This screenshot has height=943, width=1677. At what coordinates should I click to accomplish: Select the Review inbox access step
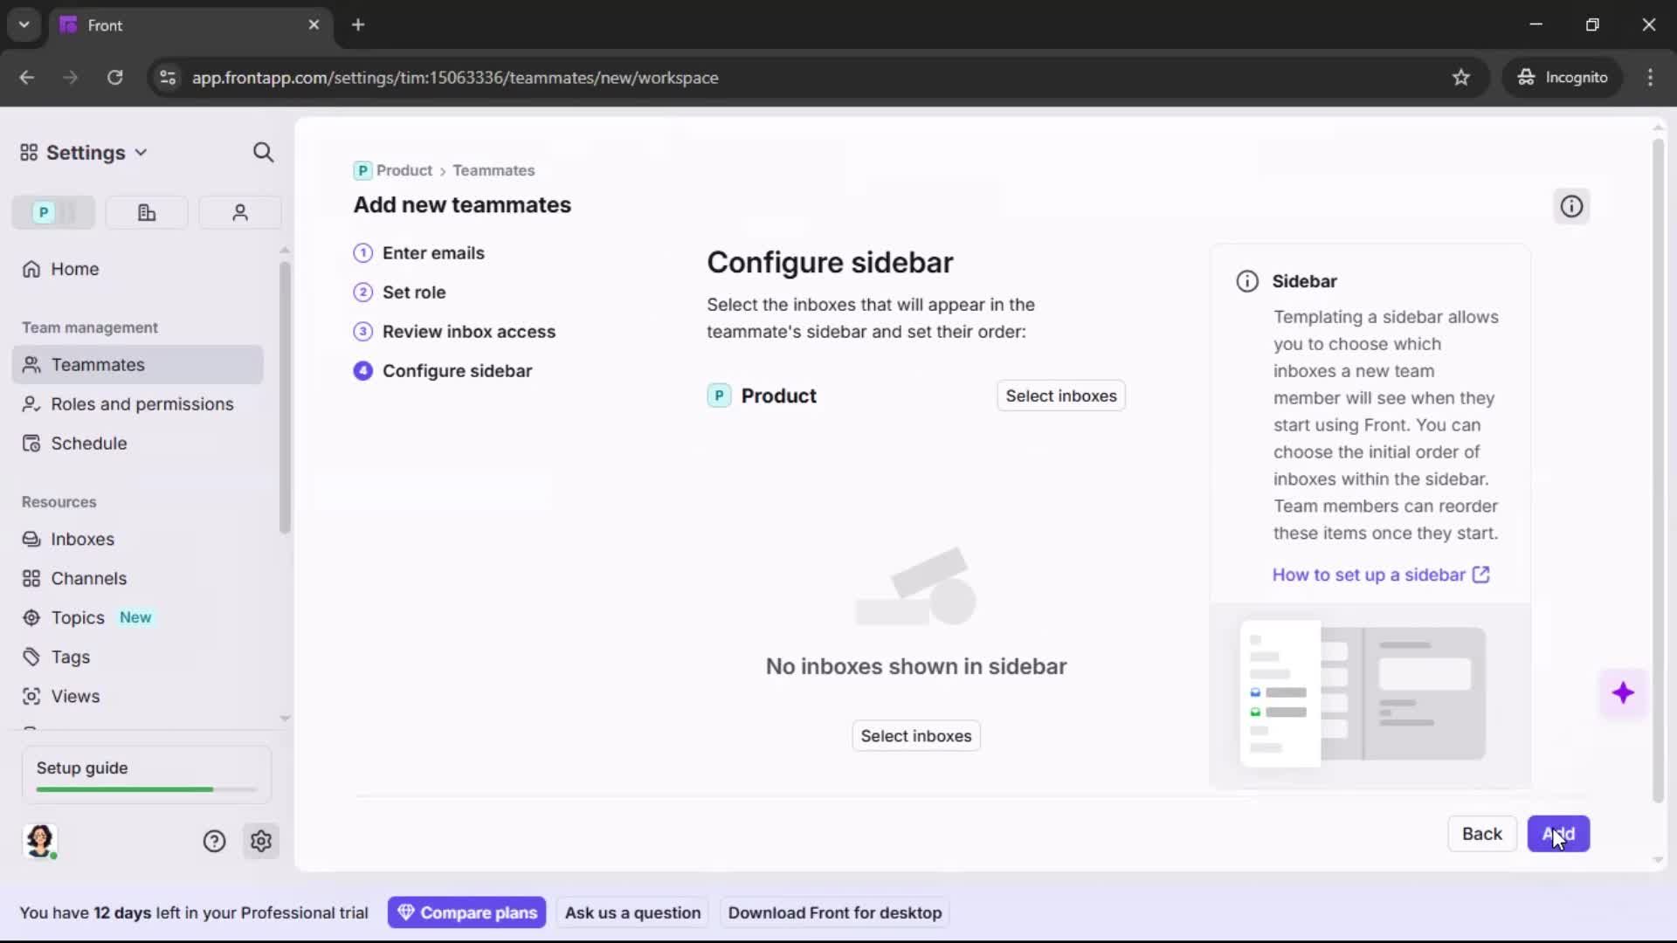470,332
